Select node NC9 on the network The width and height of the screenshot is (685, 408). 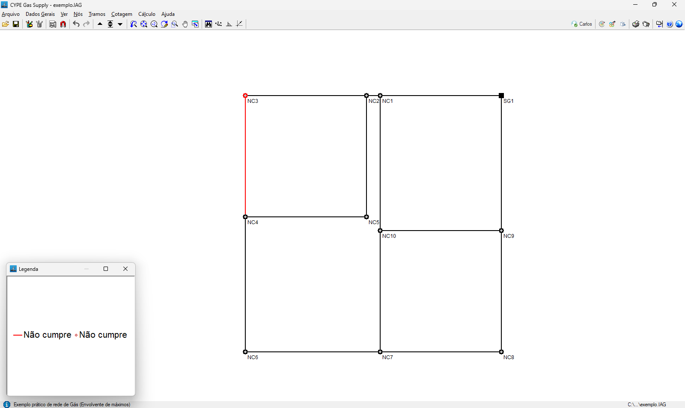pyautogui.click(x=501, y=231)
